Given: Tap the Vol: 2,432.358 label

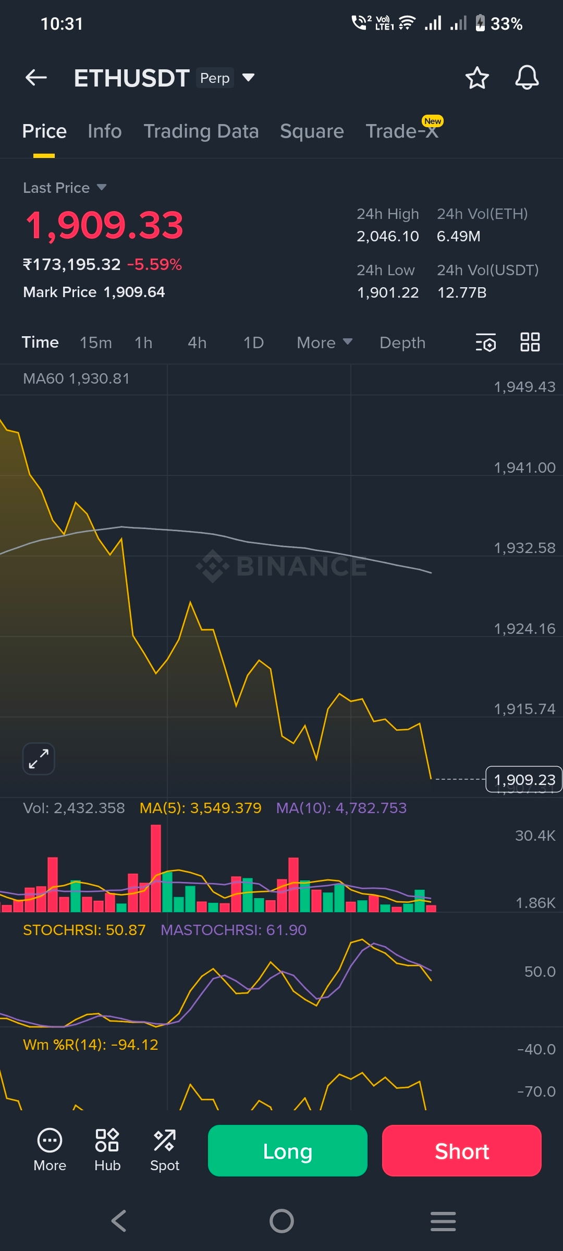Looking at the screenshot, I should click(74, 808).
